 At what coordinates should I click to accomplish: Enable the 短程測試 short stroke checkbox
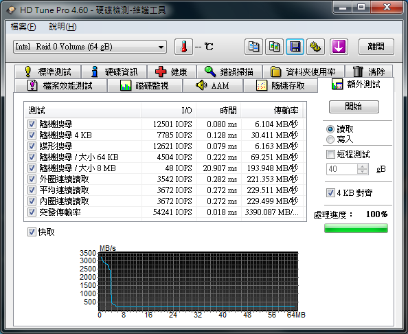click(330, 154)
